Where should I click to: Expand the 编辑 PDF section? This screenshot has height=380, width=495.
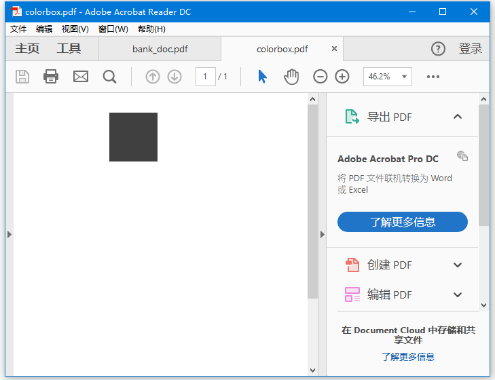pos(458,294)
